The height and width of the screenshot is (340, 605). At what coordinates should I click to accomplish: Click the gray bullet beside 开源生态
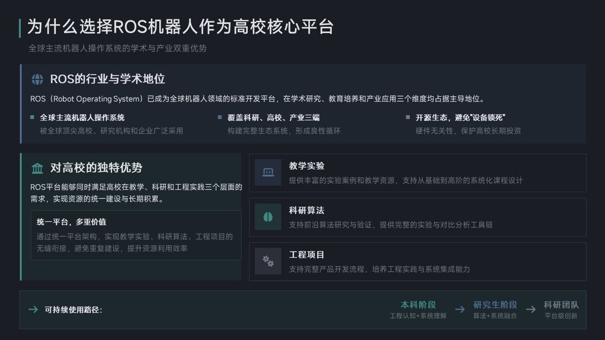(408, 117)
